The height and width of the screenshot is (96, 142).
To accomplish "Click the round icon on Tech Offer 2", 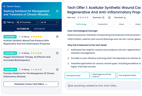I will 57,53.
